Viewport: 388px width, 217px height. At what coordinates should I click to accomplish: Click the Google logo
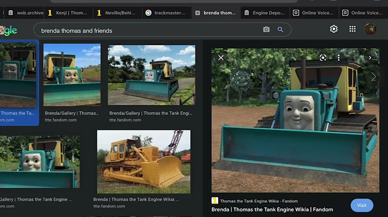click(9, 31)
